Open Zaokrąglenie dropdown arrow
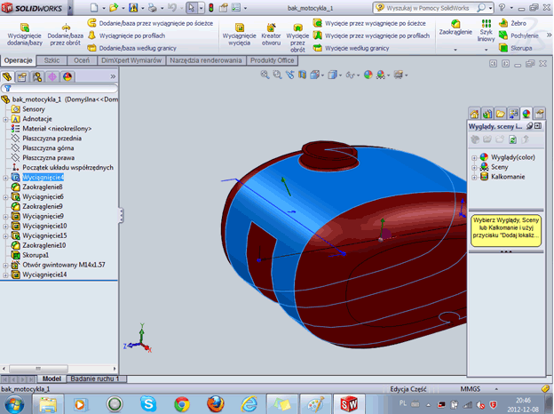The width and height of the screenshot is (554, 414). 455,50
